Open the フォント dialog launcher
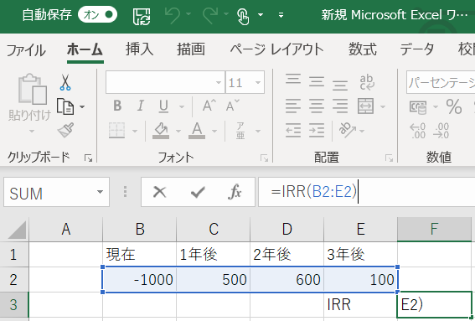475x321 pixels. click(264, 158)
